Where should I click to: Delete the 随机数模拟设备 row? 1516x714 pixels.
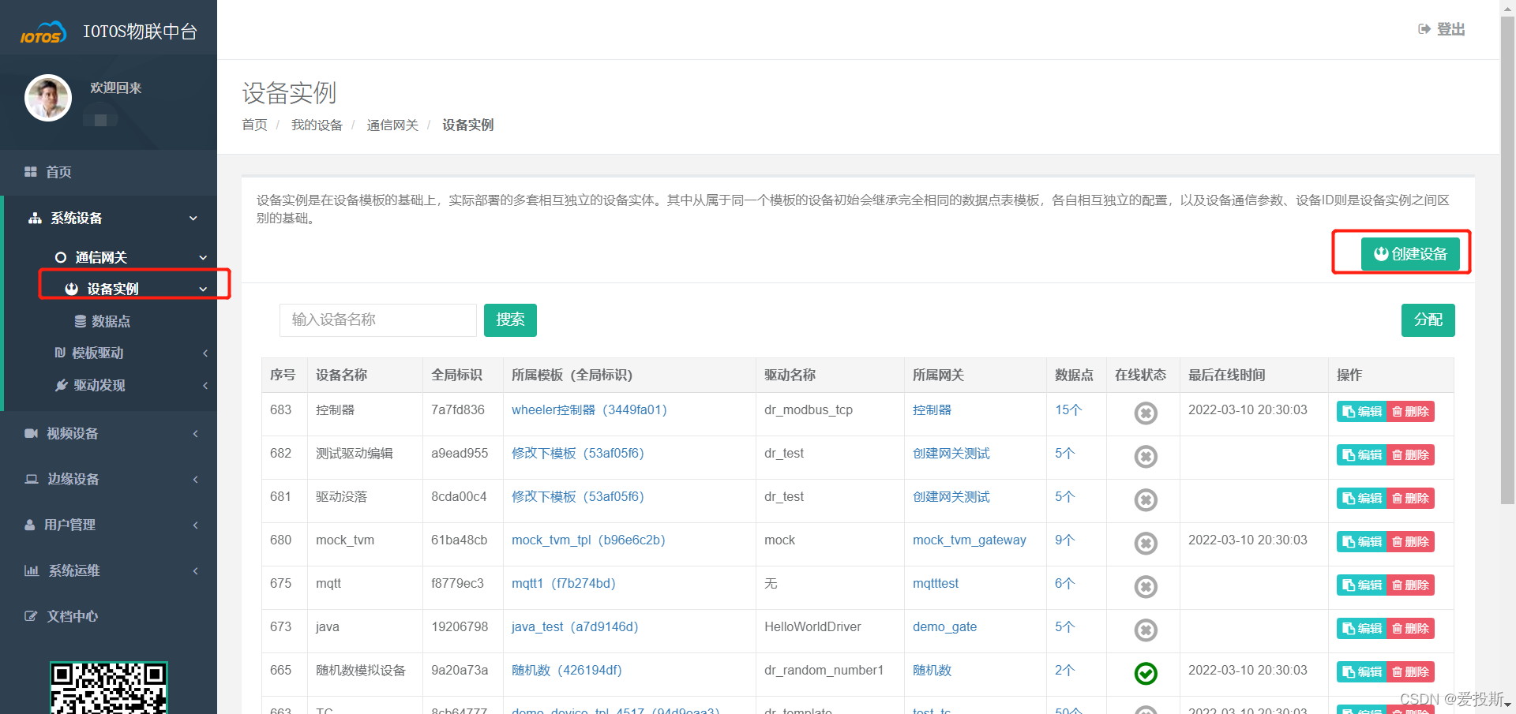click(1410, 672)
